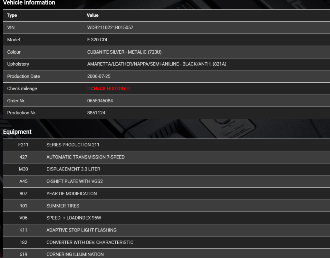Click the O-Shift Plate with VGS2 entry
The width and height of the screenshot is (330, 258).
tap(74, 181)
